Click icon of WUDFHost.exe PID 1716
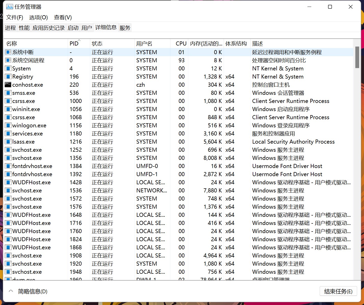Screen dimensions: 364x305 click(x=8, y=223)
